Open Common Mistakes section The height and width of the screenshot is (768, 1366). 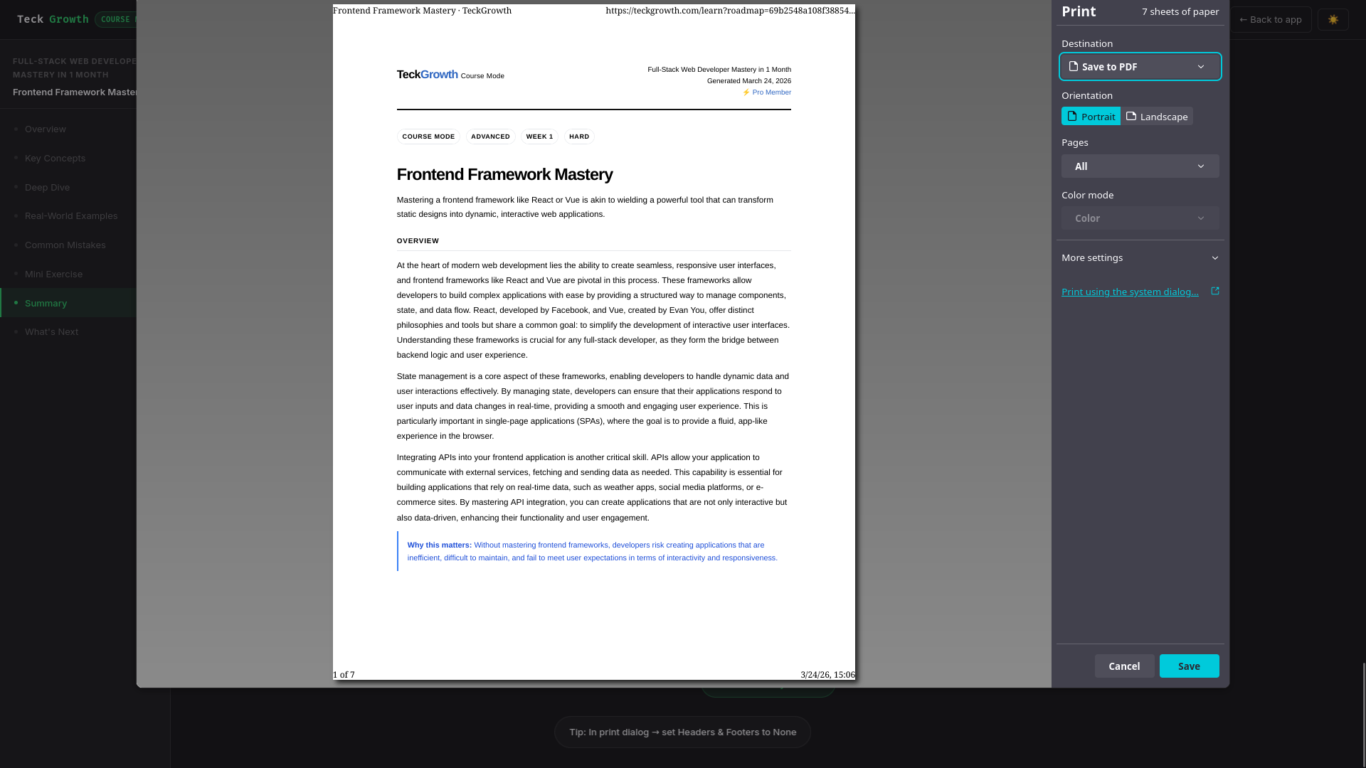65,245
